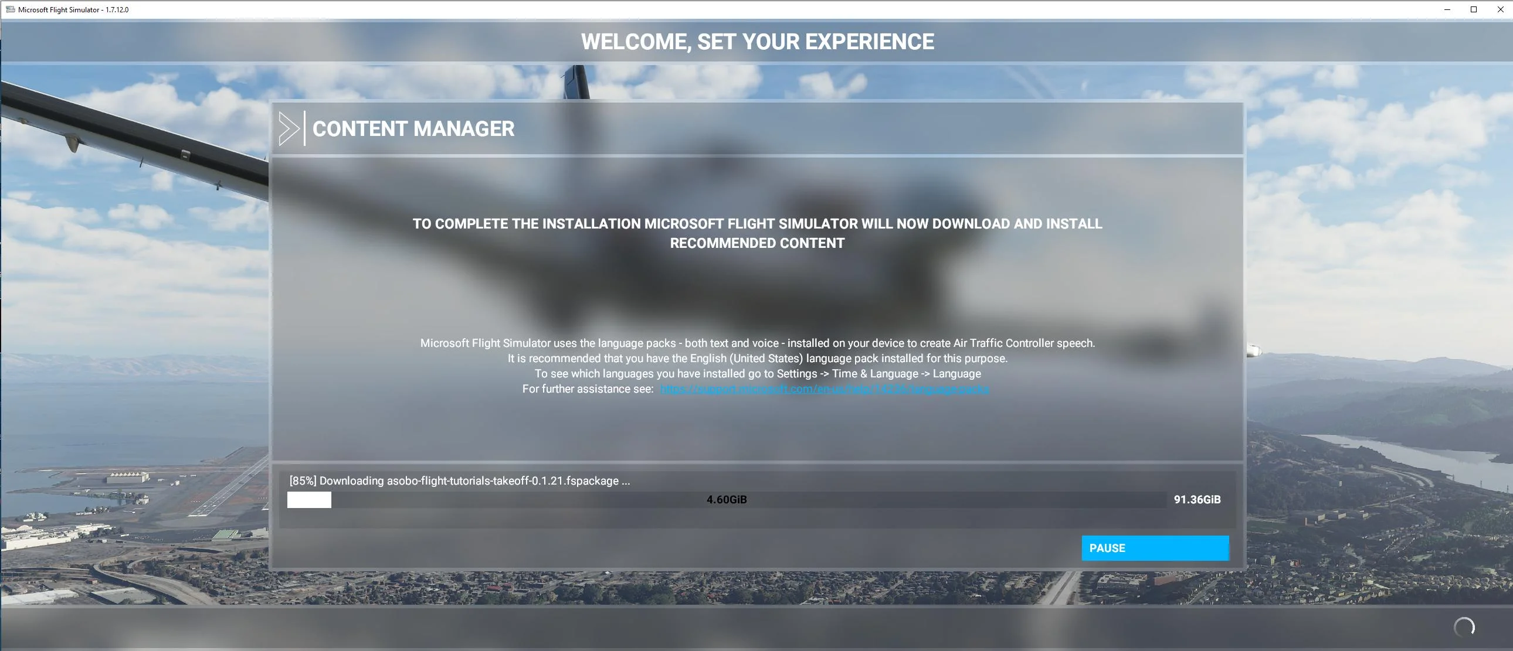The height and width of the screenshot is (651, 1513).
Task: Click the 4.60GiB downloaded value
Action: tap(727, 500)
